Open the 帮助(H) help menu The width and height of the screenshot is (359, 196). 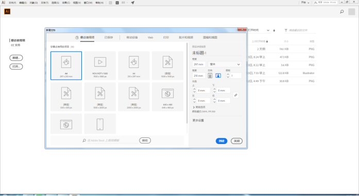[x=99, y=3]
